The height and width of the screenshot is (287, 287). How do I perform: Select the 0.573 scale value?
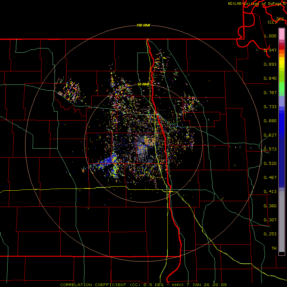tap(270, 149)
